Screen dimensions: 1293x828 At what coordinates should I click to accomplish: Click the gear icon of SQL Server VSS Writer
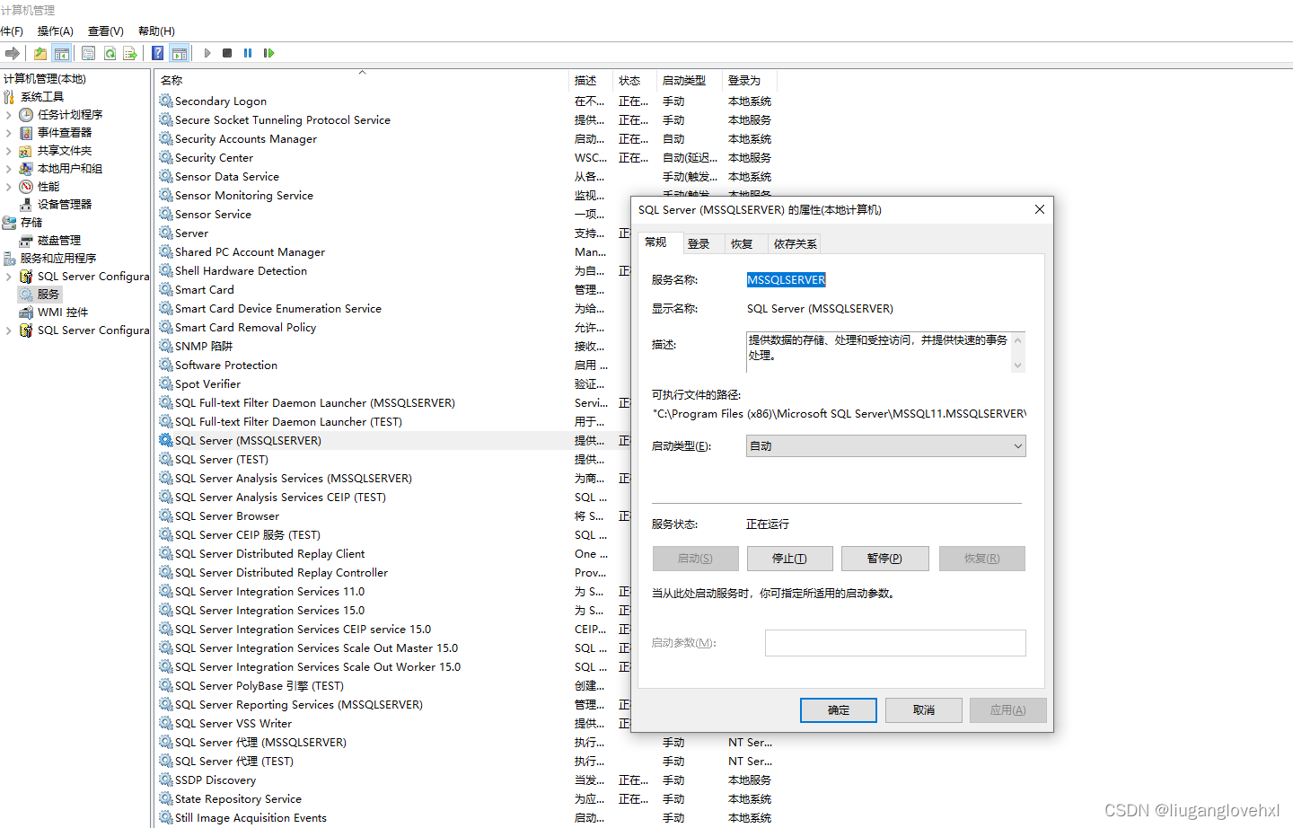[166, 723]
